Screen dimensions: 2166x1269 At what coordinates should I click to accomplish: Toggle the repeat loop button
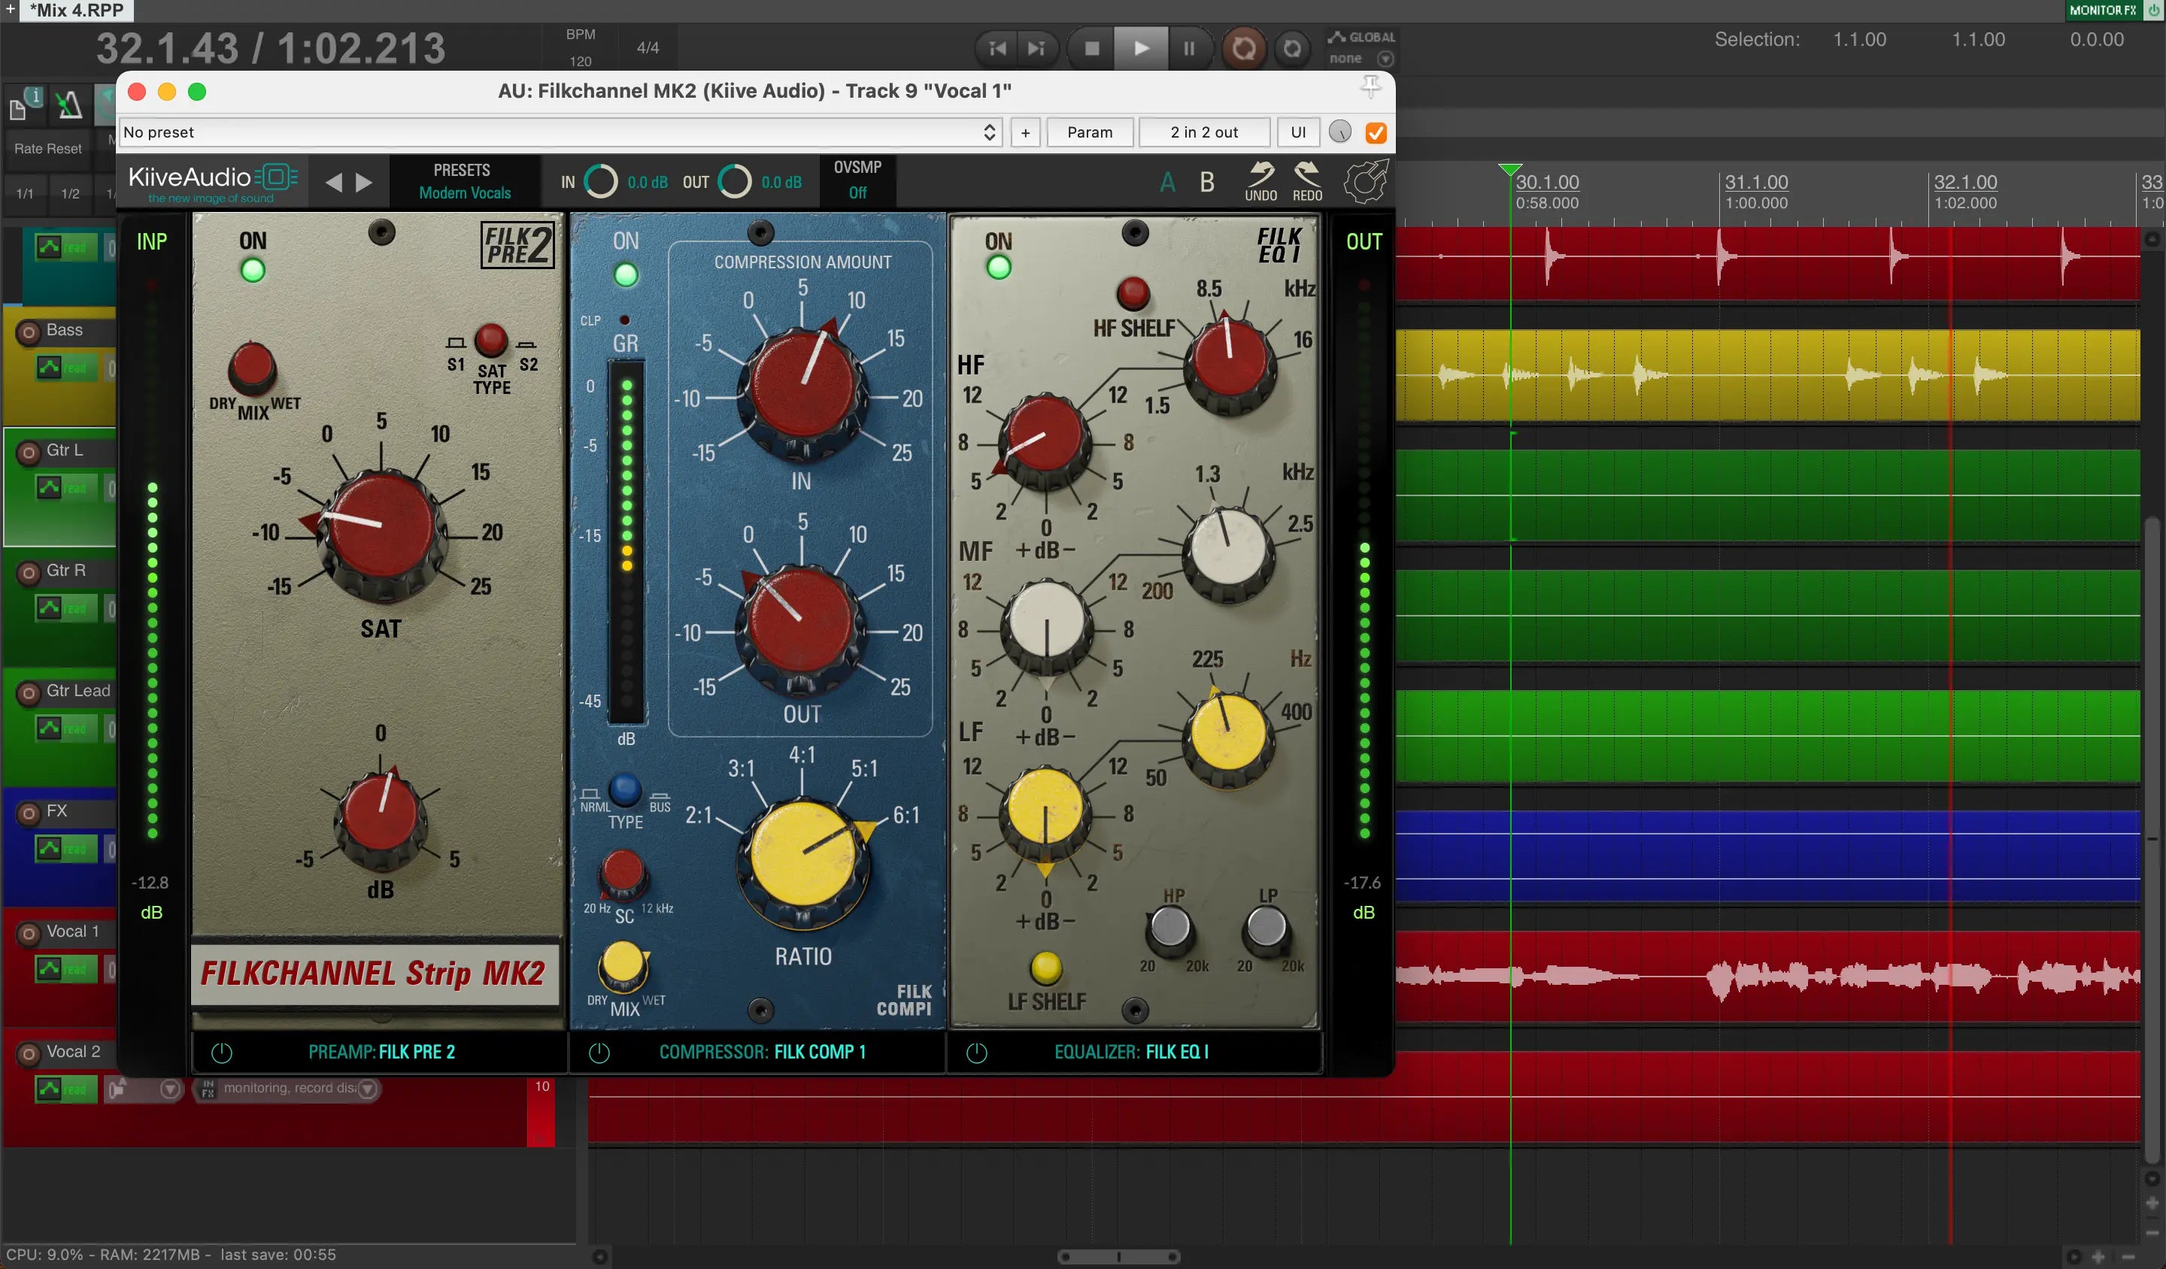(1292, 48)
